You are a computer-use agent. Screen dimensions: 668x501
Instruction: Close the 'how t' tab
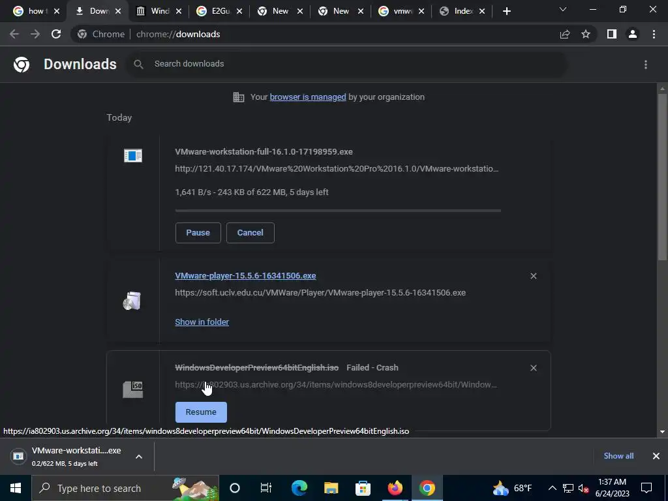pyautogui.click(x=57, y=12)
